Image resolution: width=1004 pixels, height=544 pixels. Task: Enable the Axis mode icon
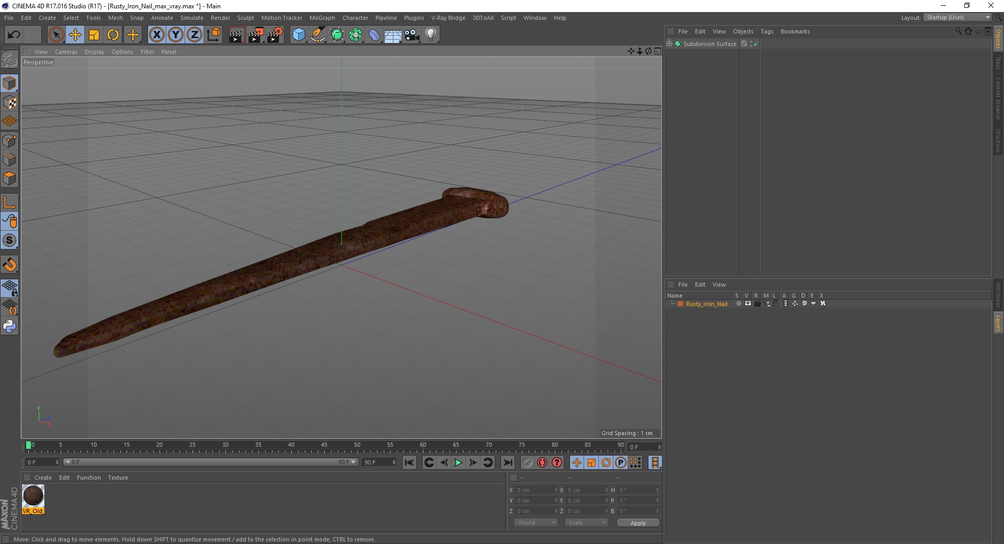click(9, 202)
